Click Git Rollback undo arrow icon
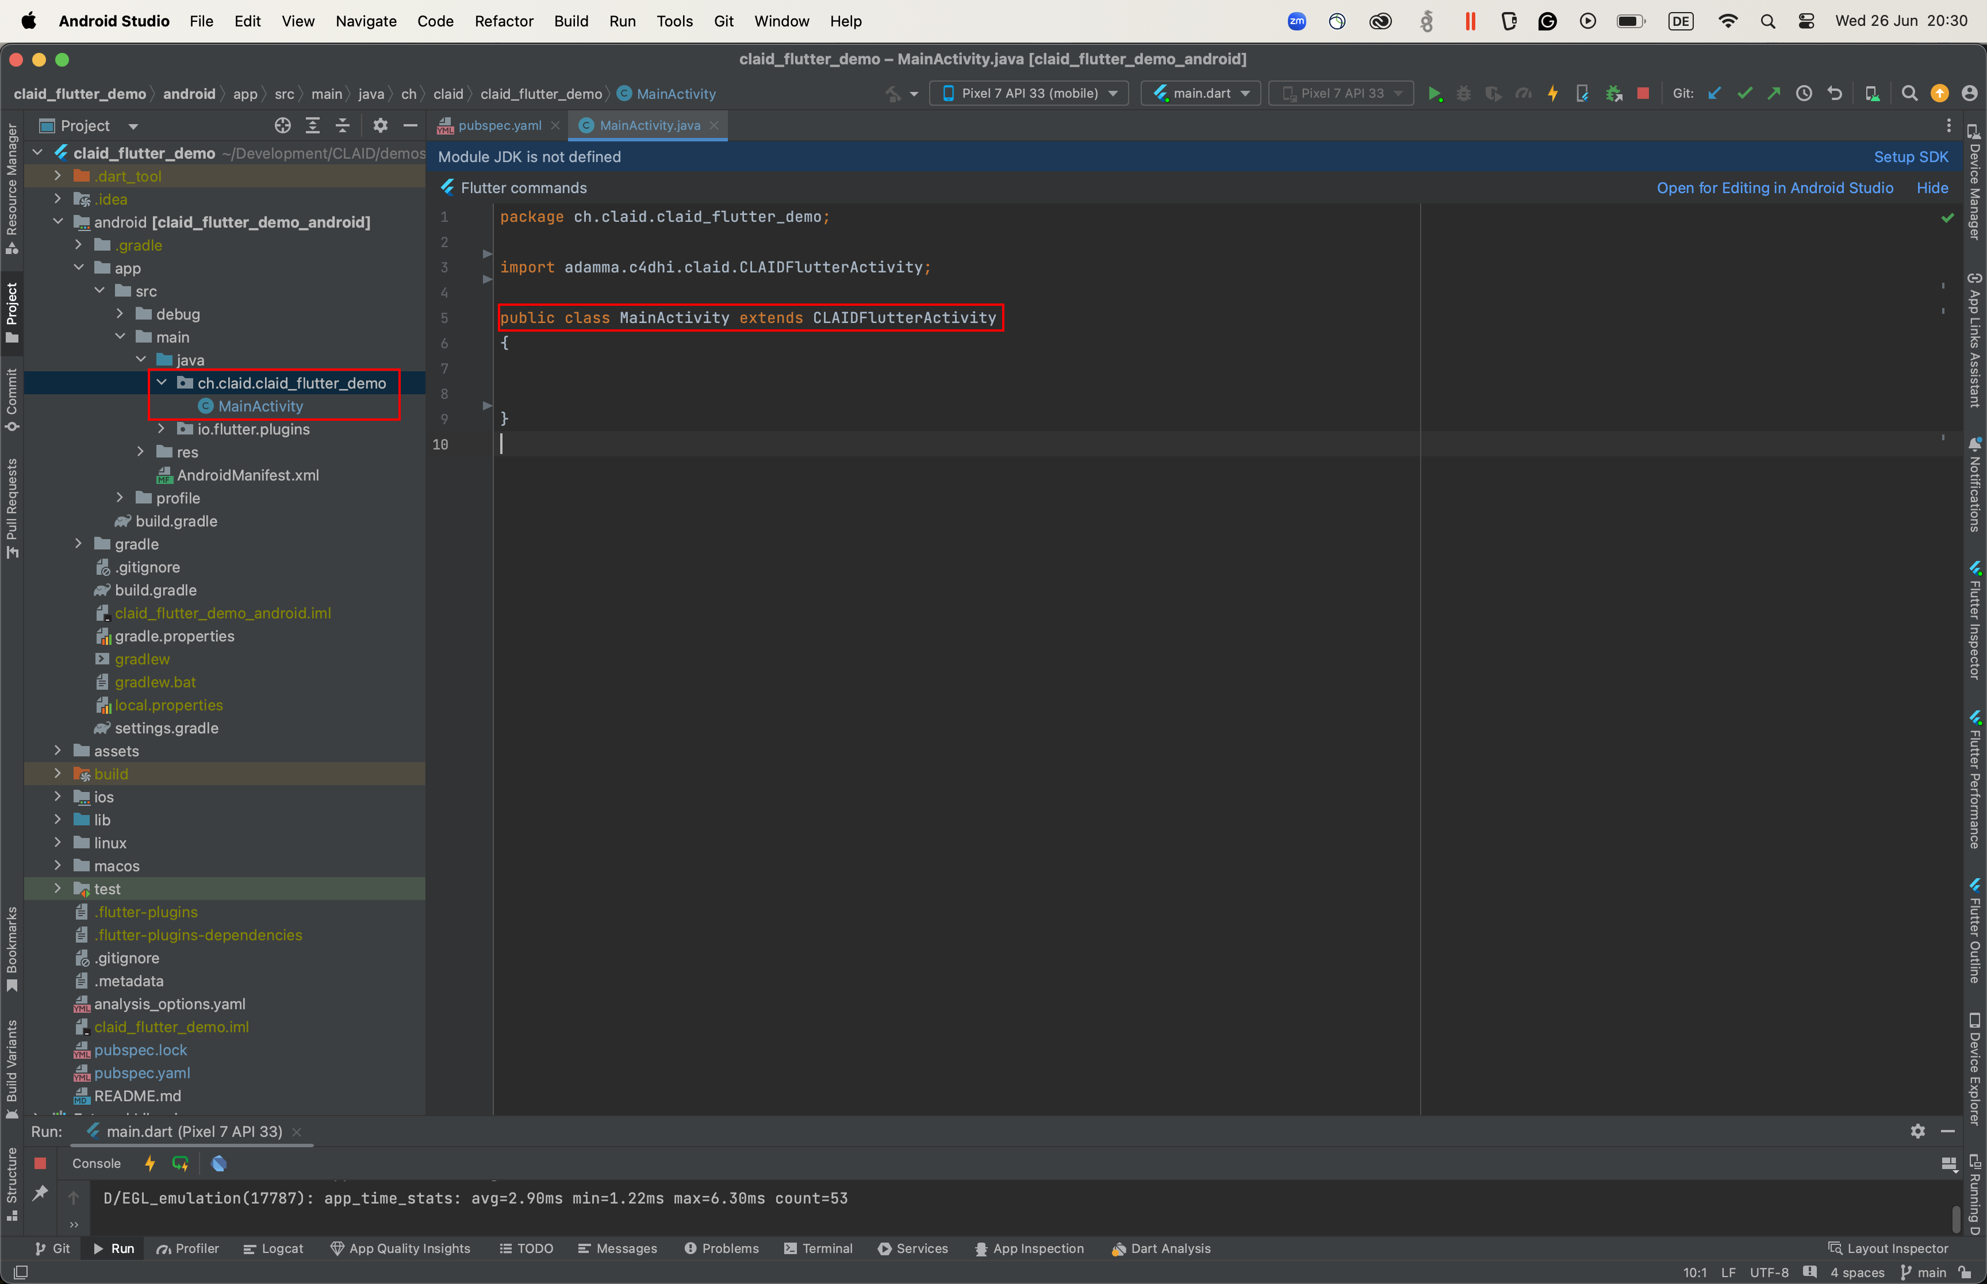Screen dimensions: 1987x1284 click(1835, 93)
